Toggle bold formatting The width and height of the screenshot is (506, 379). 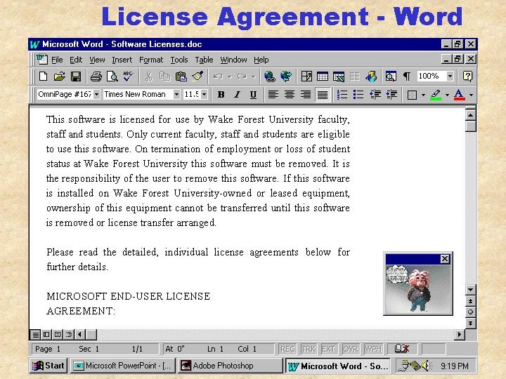tap(221, 95)
